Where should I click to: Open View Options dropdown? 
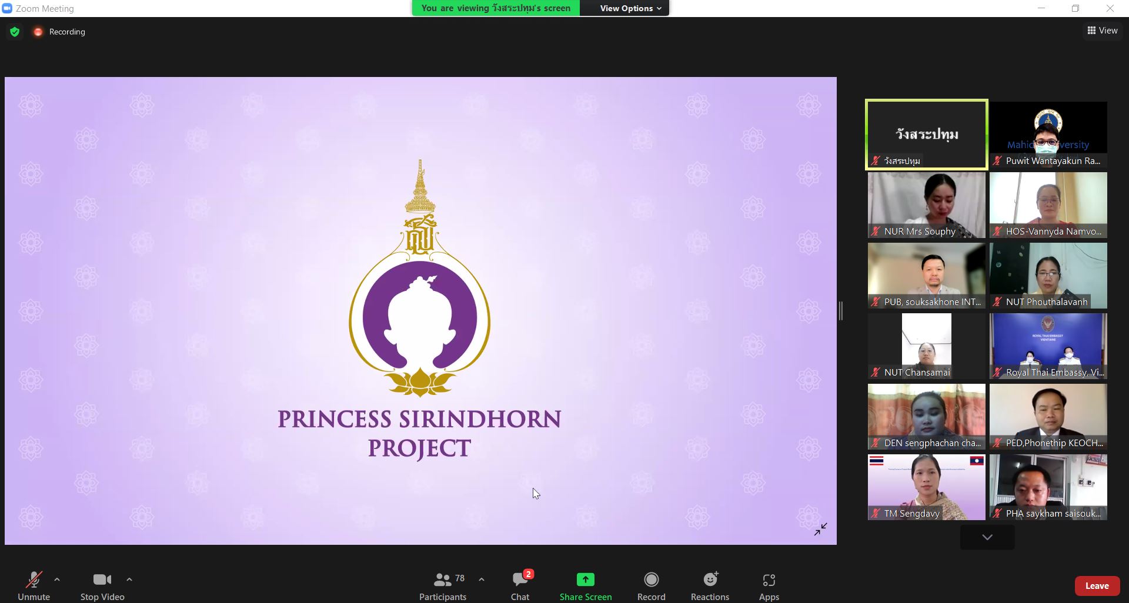point(630,8)
